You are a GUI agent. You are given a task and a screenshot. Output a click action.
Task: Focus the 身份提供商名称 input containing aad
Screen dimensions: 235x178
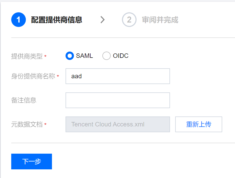118,76
